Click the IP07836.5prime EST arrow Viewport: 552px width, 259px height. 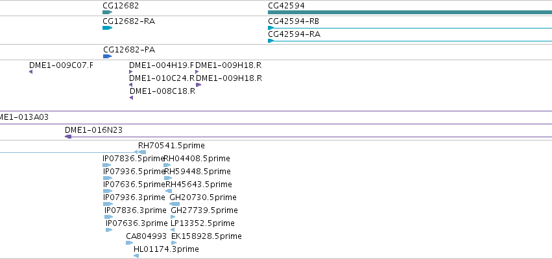pos(106,165)
